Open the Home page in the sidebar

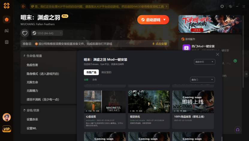click(7, 20)
